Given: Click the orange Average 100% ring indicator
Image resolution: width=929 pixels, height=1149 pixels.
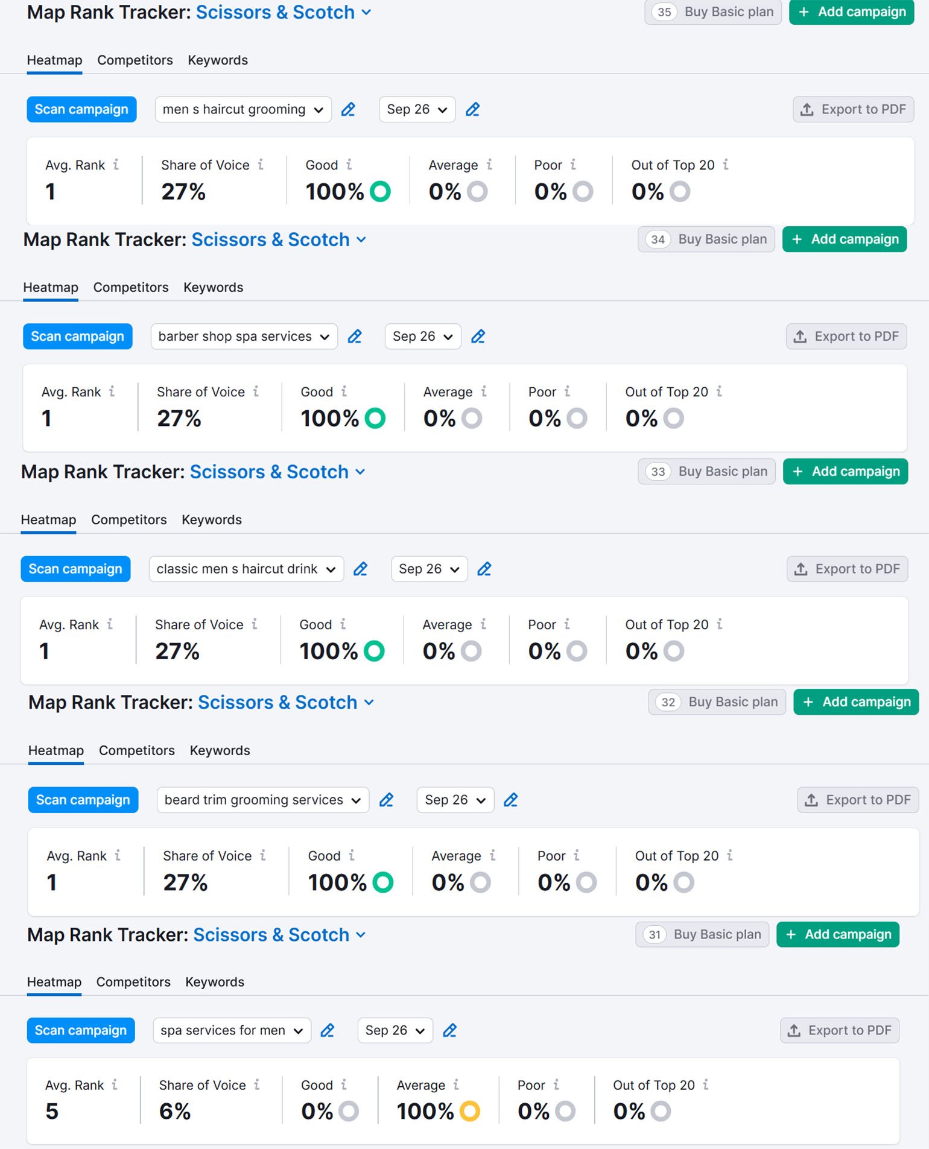Looking at the screenshot, I should pos(470,1111).
